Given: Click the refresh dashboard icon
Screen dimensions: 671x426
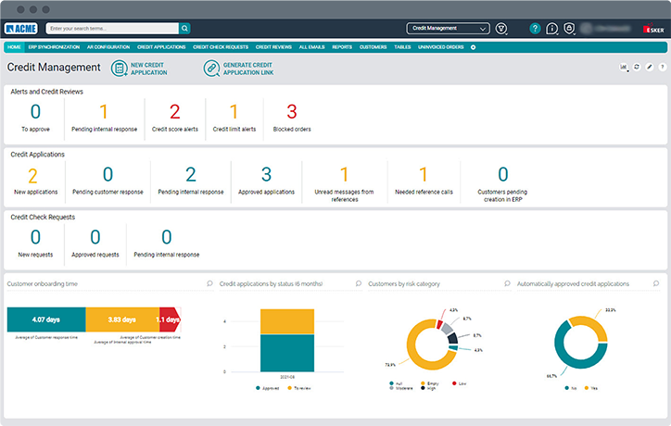Looking at the screenshot, I should point(637,68).
